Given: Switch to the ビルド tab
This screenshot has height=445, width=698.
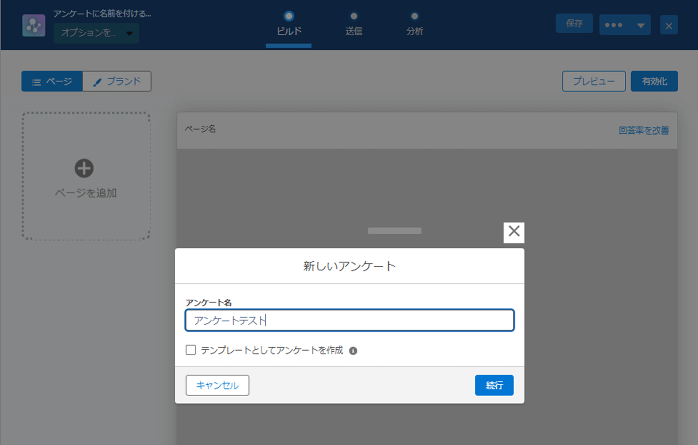Looking at the screenshot, I should (x=288, y=31).
